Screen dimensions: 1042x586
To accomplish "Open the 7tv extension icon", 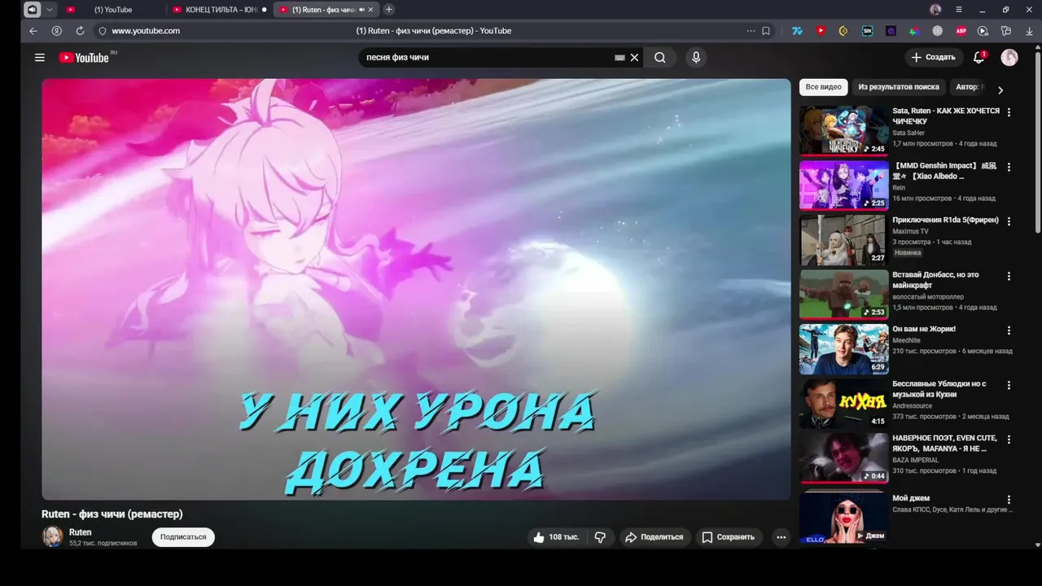I will click(797, 31).
